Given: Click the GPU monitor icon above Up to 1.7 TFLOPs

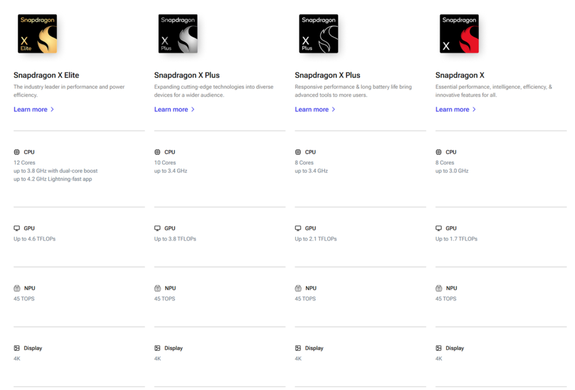Looking at the screenshot, I should click(439, 228).
